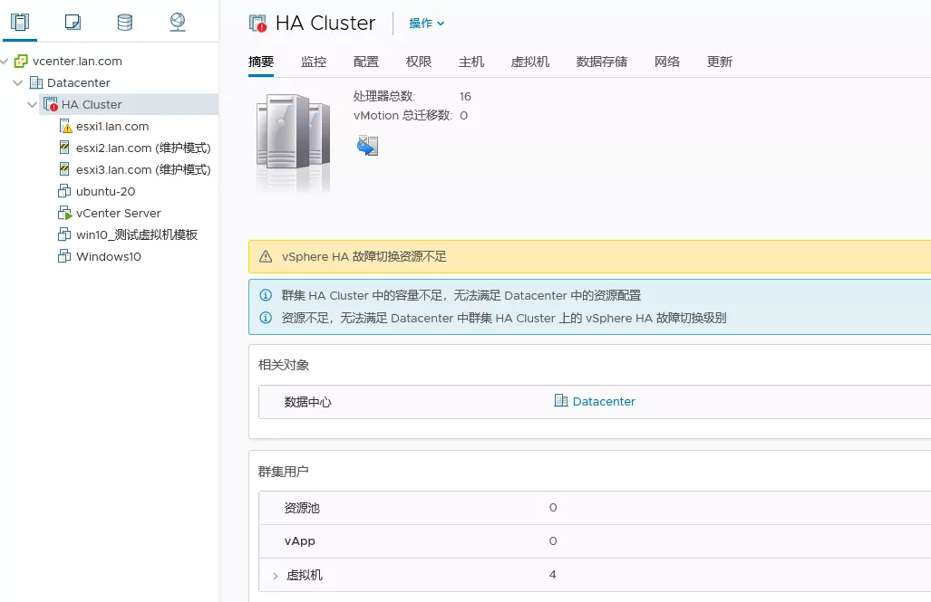
Task: Open the 操作 actions dropdown
Action: pyautogui.click(x=426, y=24)
